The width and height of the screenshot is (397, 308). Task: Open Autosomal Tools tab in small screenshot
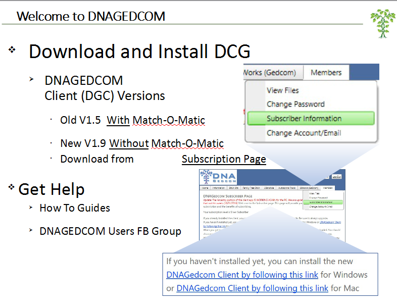(x=287, y=188)
